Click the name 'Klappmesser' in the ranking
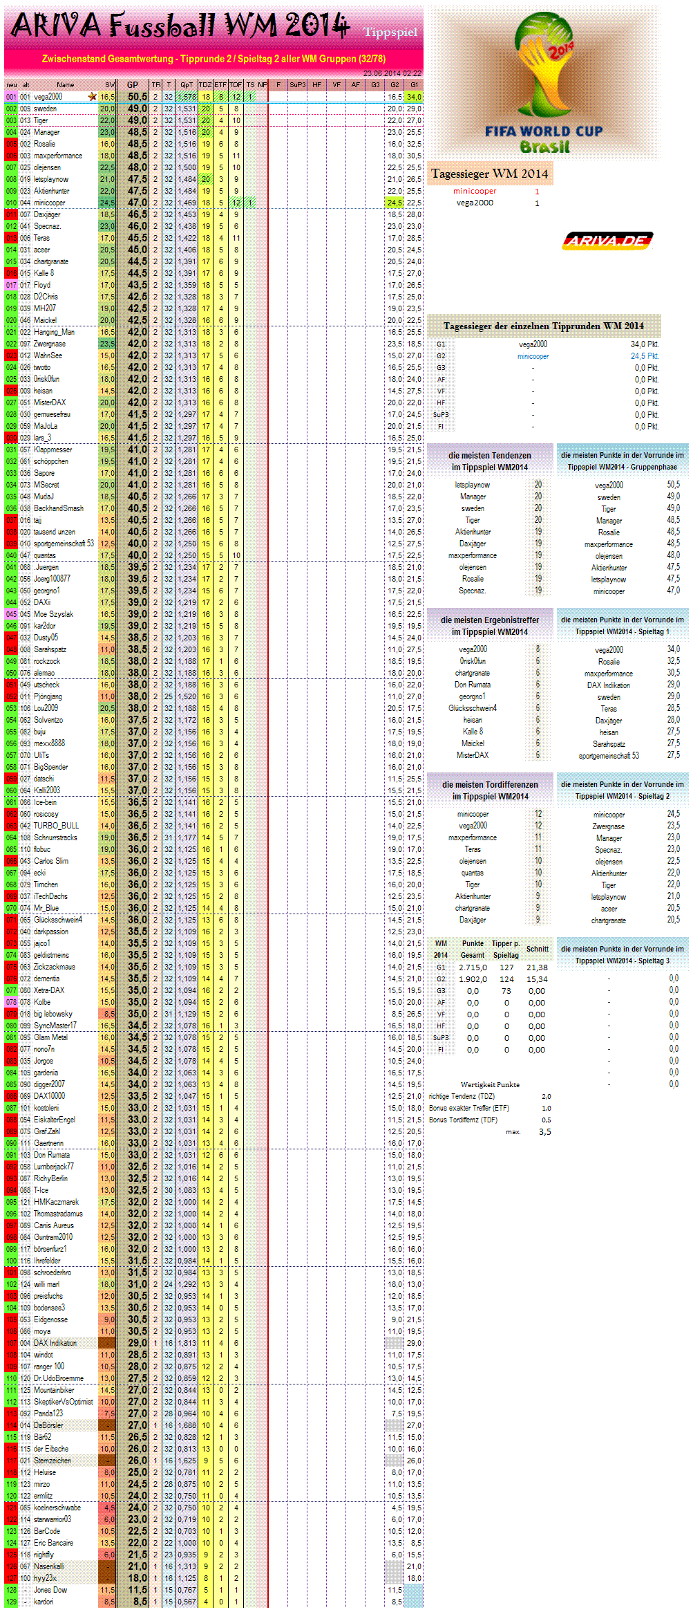This screenshot has height=1612, width=693. tap(53, 450)
